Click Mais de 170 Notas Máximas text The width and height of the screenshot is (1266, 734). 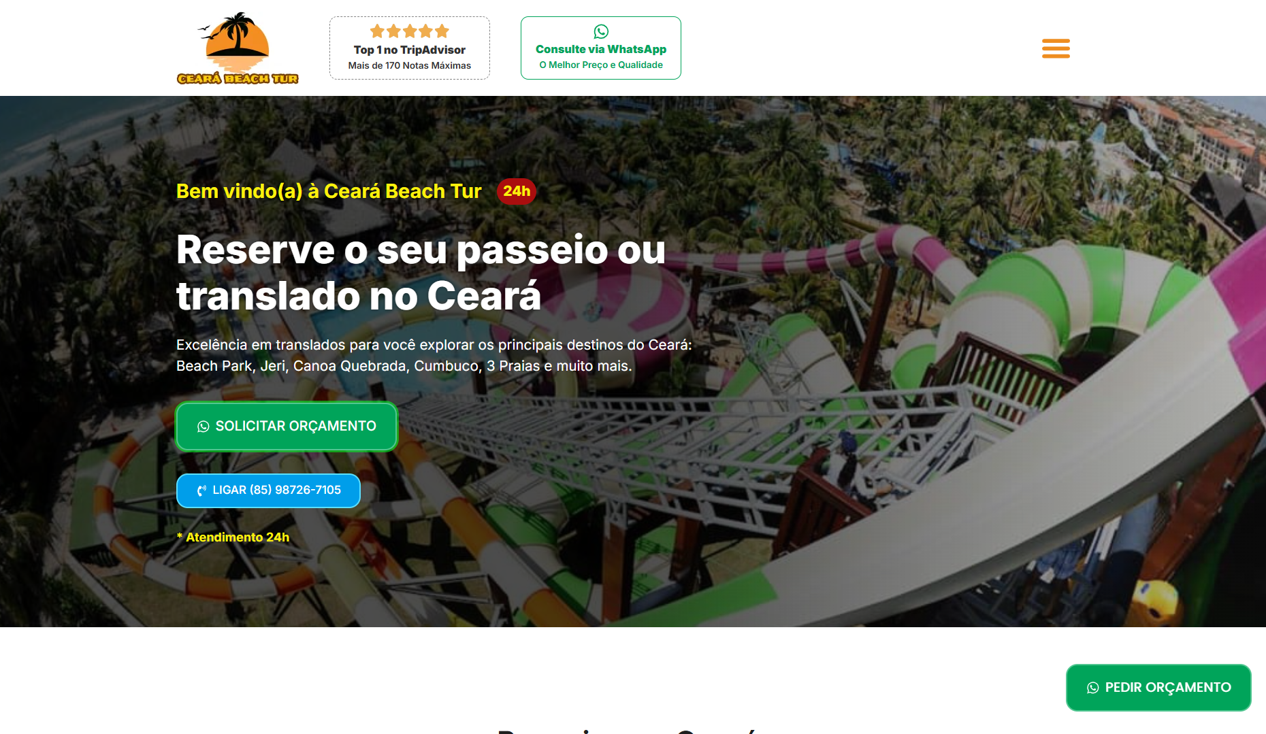[410, 65]
